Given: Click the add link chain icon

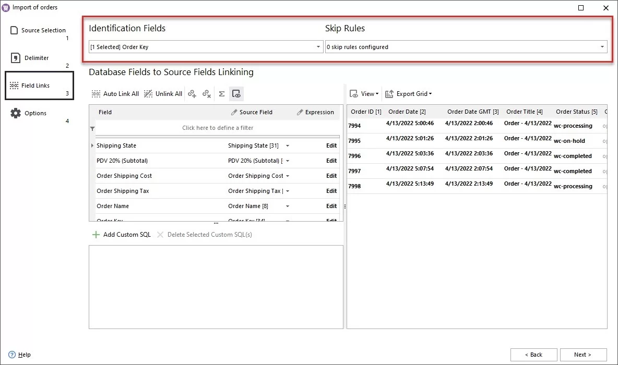Looking at the screenshot, I should 193,94.
